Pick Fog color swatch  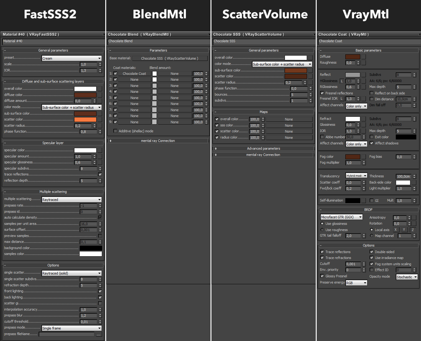point(353,157)
